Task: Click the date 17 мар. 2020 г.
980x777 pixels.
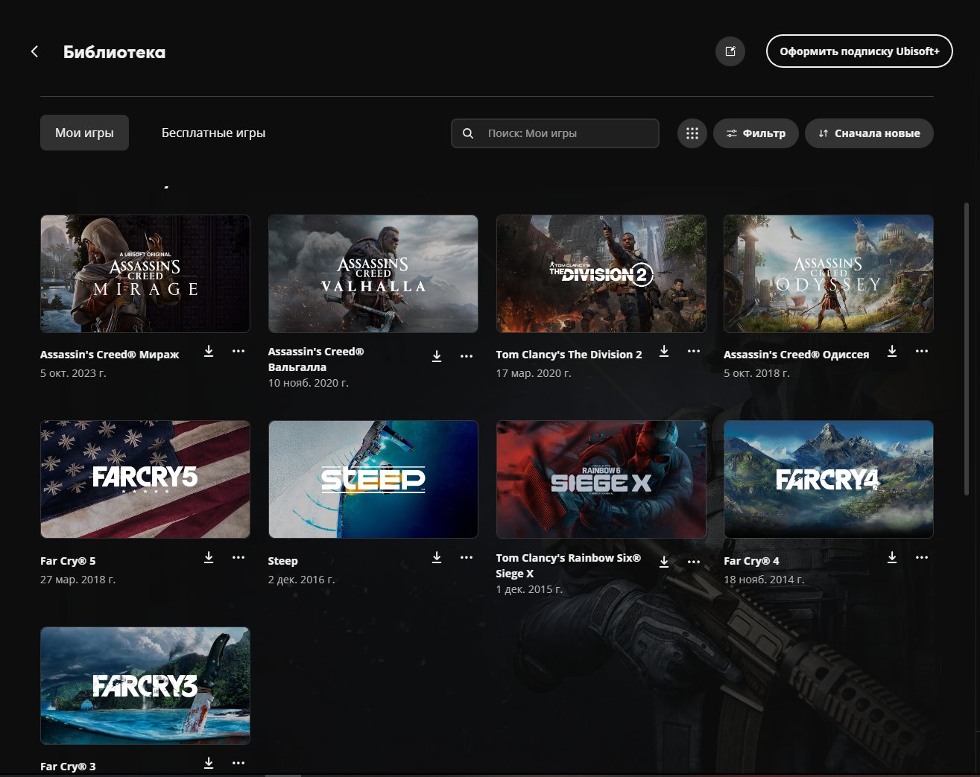Action: coord(534,373)
